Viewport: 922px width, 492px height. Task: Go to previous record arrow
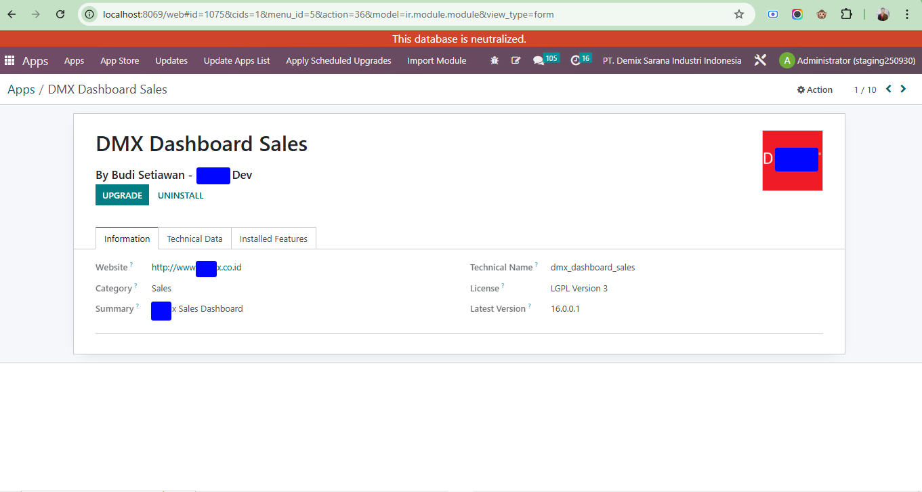tap(889, 89)
